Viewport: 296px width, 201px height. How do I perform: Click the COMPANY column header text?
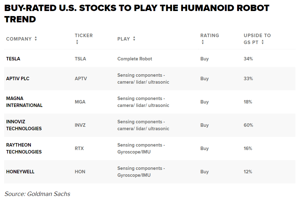(x=19, y=39)
